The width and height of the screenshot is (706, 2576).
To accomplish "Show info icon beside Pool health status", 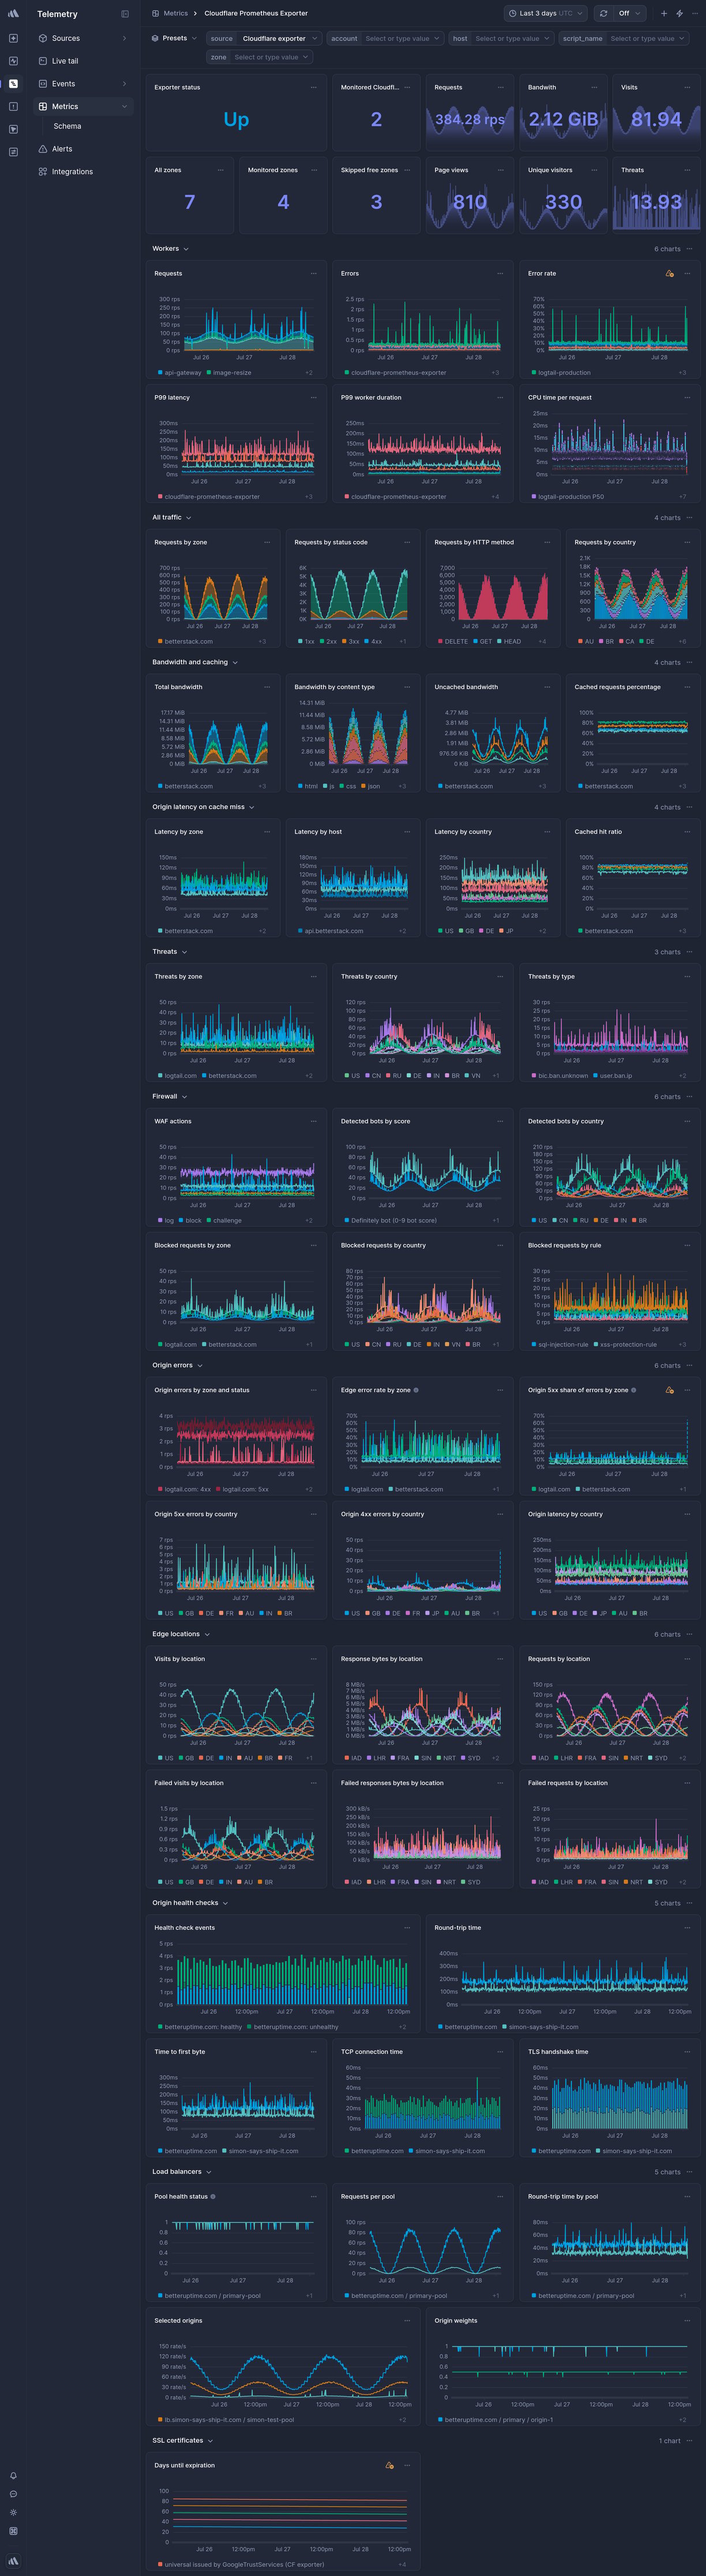I will pos(213,2197).
